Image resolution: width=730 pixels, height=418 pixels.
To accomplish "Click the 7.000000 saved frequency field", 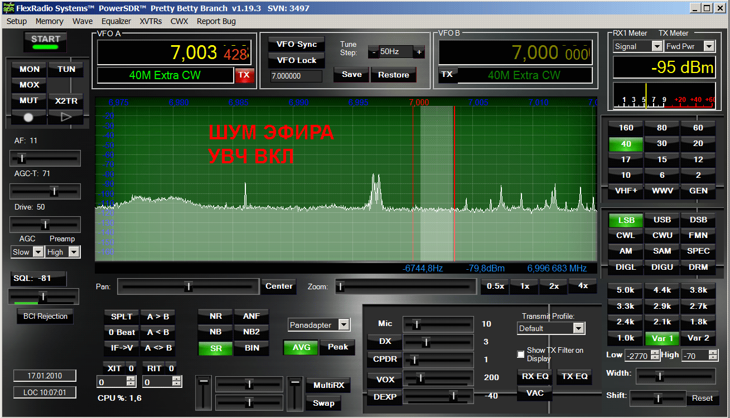I will point(296,76).
